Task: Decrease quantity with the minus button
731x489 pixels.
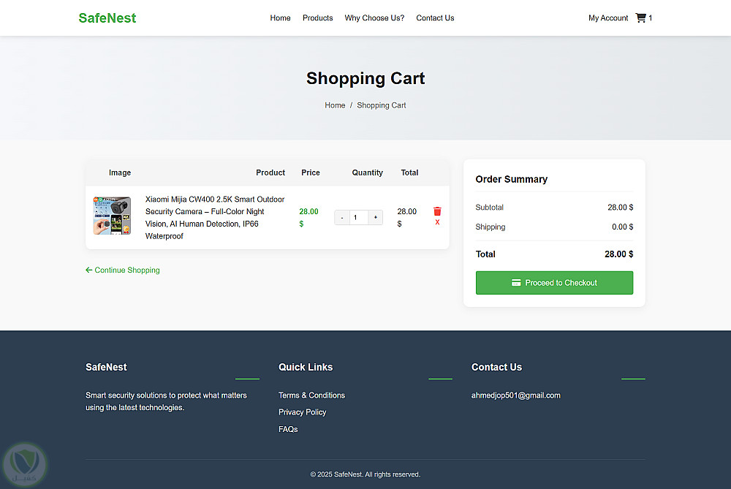Action: coord(342,217)
